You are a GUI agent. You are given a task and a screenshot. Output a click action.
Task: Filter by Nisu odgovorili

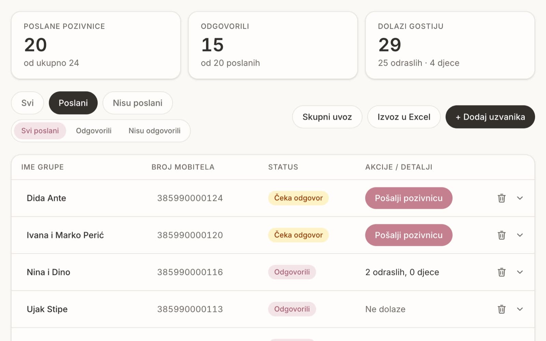155,131
